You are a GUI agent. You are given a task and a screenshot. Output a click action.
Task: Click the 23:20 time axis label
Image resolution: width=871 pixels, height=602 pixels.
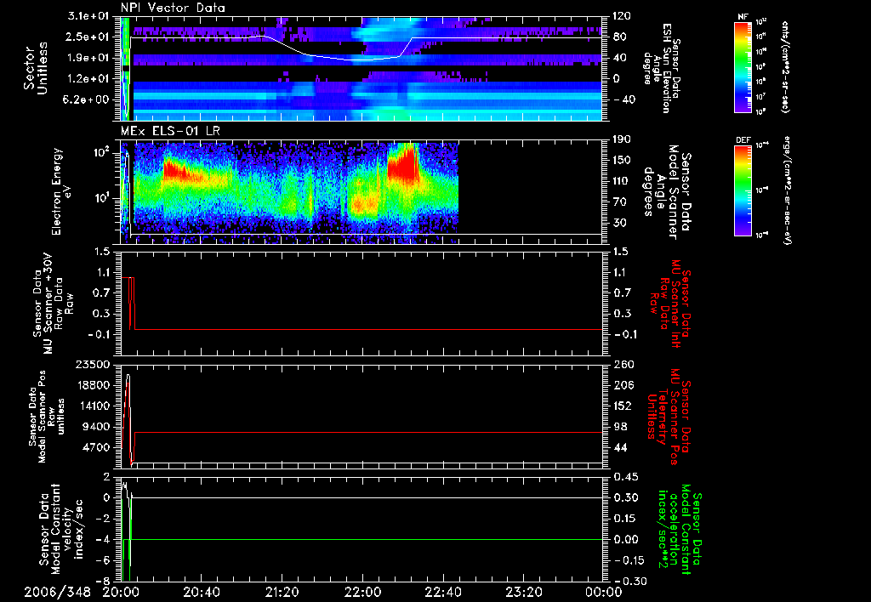pyautogui.click(x=524, y=592)
